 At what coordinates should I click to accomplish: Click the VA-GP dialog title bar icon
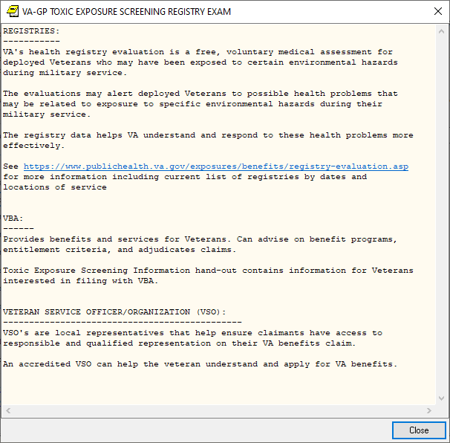12,11
